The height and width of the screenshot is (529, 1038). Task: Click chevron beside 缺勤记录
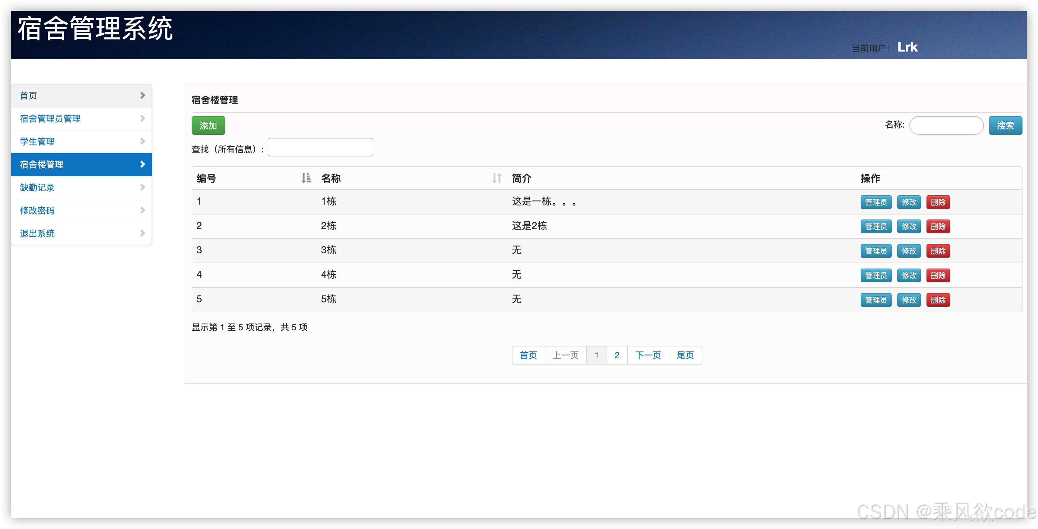click(x=142, y=187)
